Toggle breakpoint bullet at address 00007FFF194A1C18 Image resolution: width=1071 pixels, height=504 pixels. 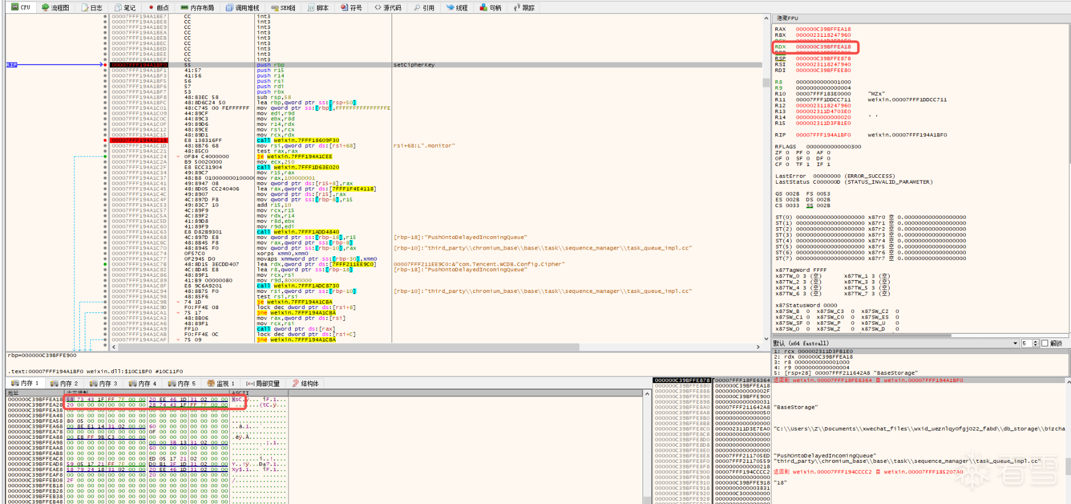pyautogui.click(x=105, y=140)
